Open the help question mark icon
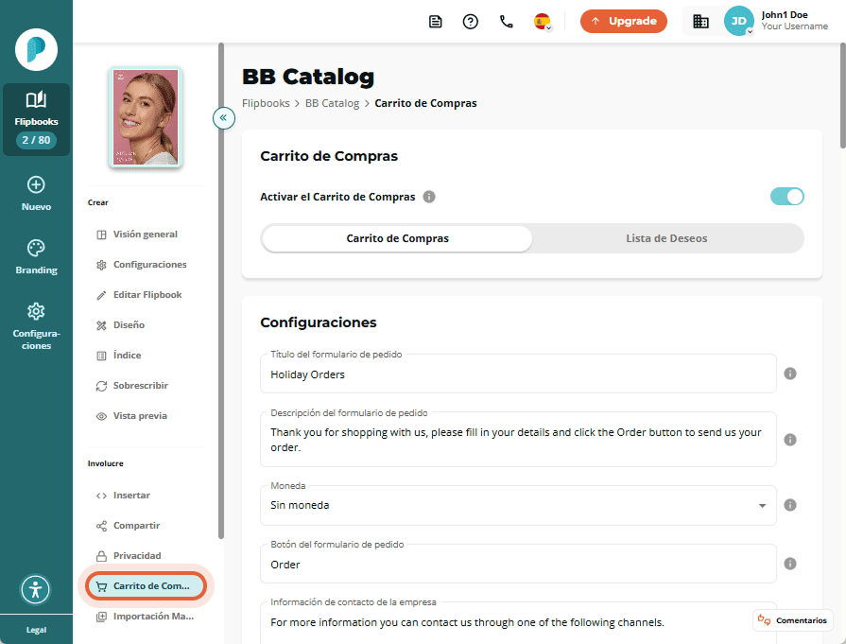The image size is (846, 644). tap(470, 22)
